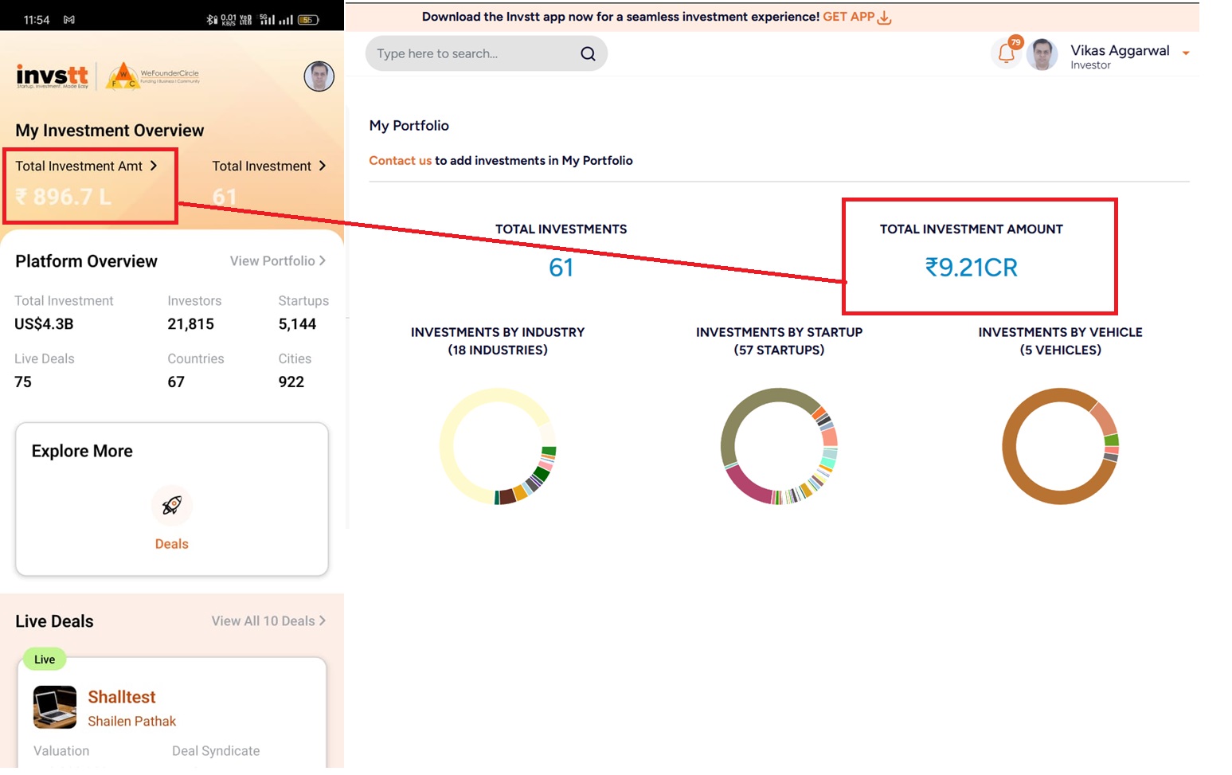
Task: Click the WeFounderCircle logo
Action: pyautogui.click(x=153, y=76)
